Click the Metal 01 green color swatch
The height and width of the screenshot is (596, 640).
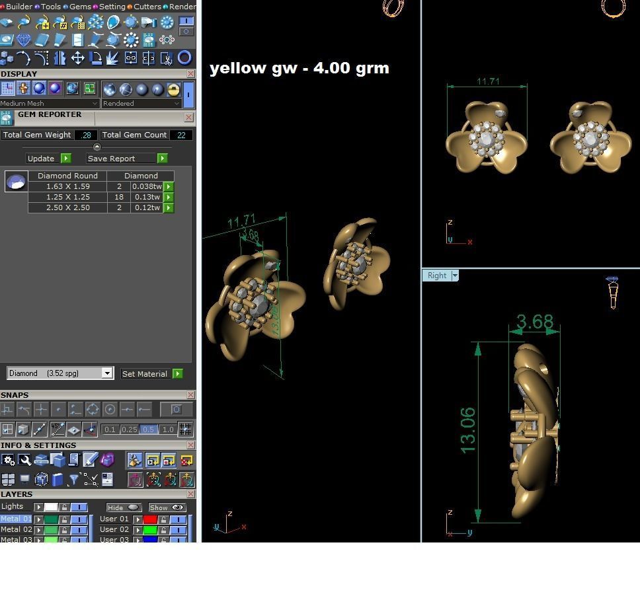51,519
